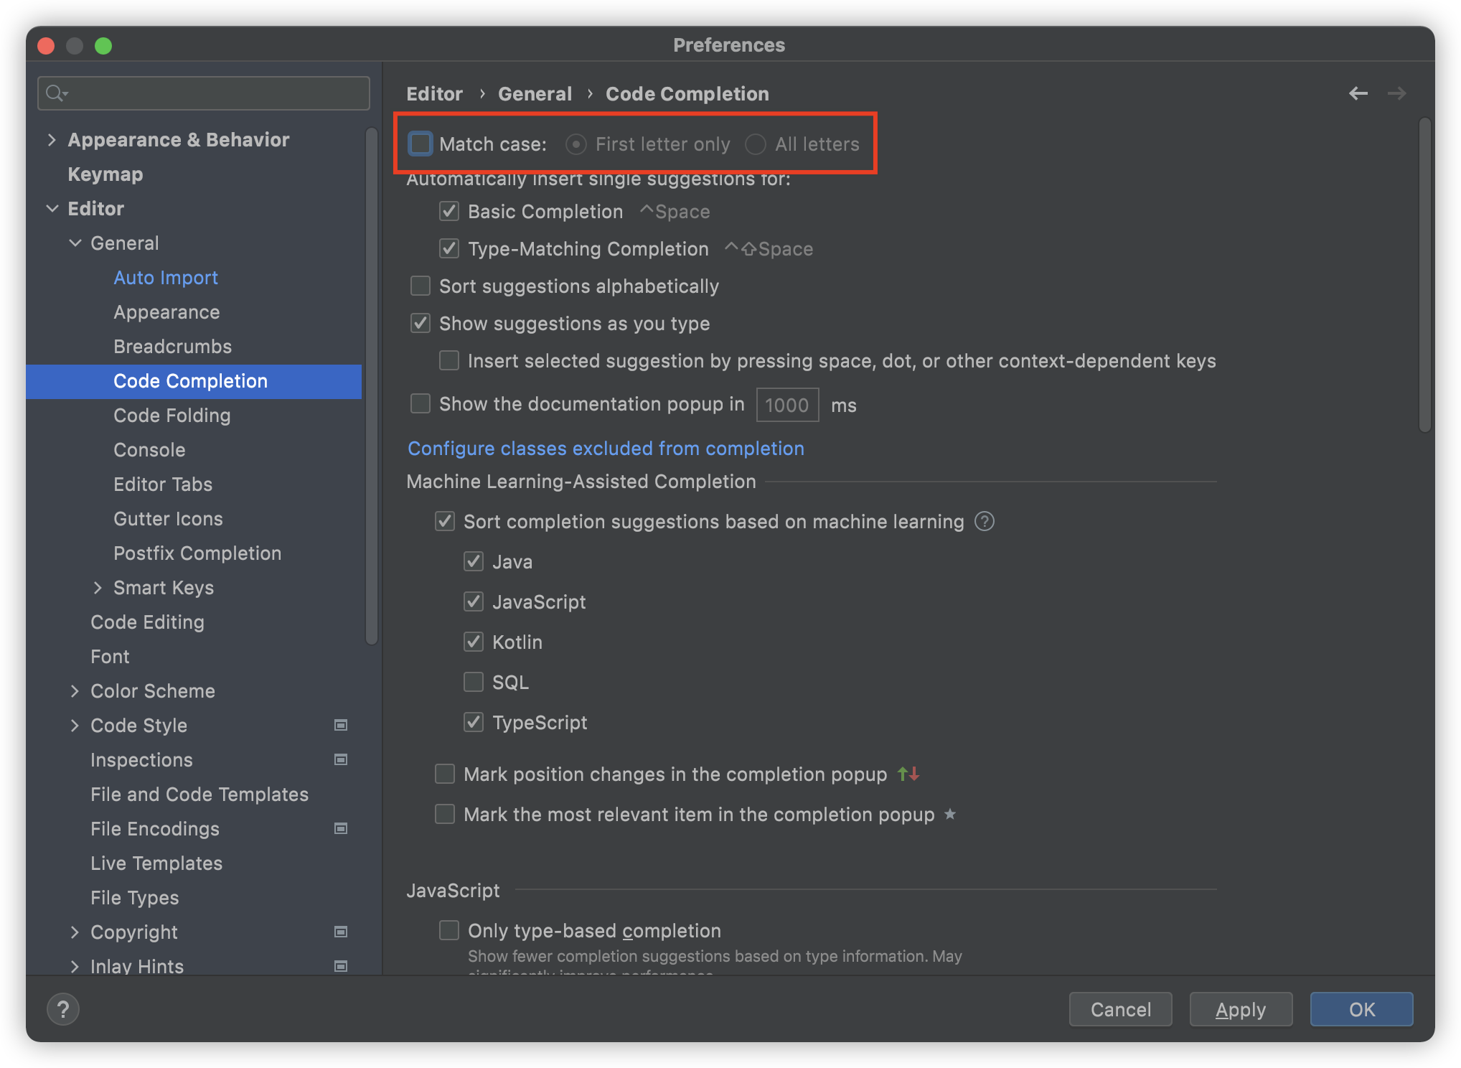Open the Font settings page
This screenshot has height=1068, width=1461.
[x=110, y=657]
